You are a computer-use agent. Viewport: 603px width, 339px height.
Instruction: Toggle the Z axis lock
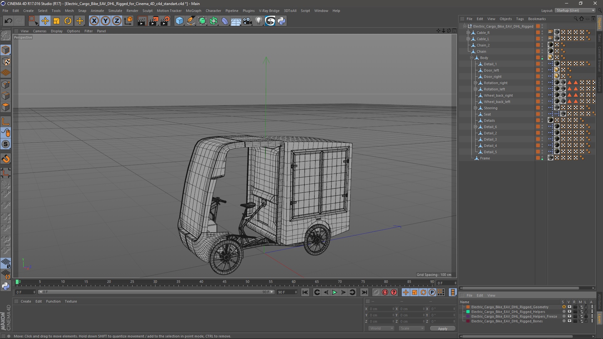click(x=117, y=21)
